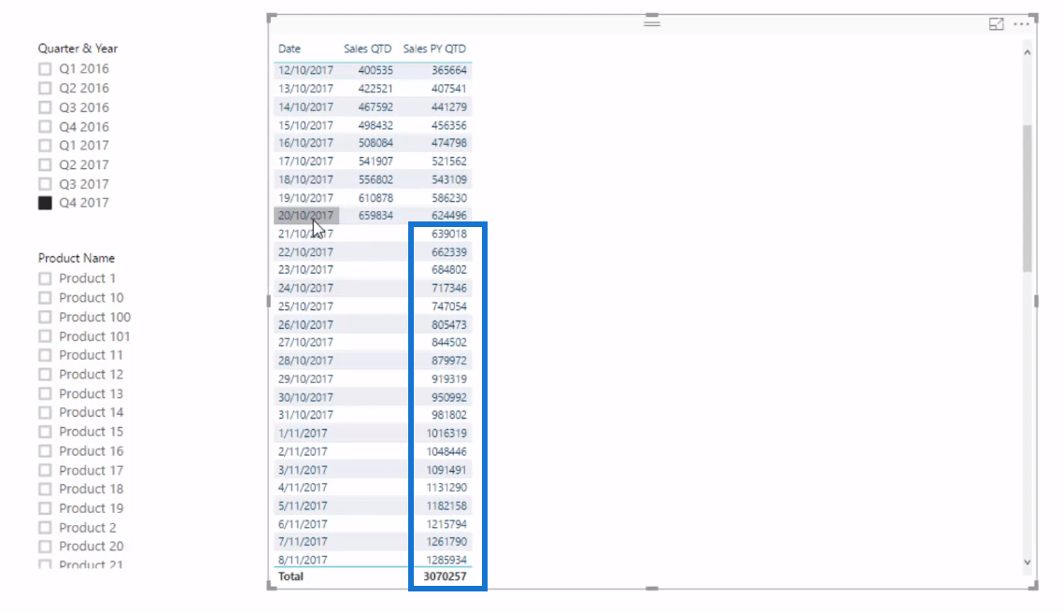
Task: Select the Product 17 checkbox
Action: (x=45, y=470)
